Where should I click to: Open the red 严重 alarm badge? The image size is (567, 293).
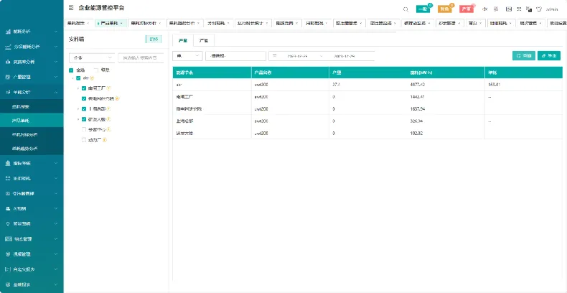[x=467, y=9]
